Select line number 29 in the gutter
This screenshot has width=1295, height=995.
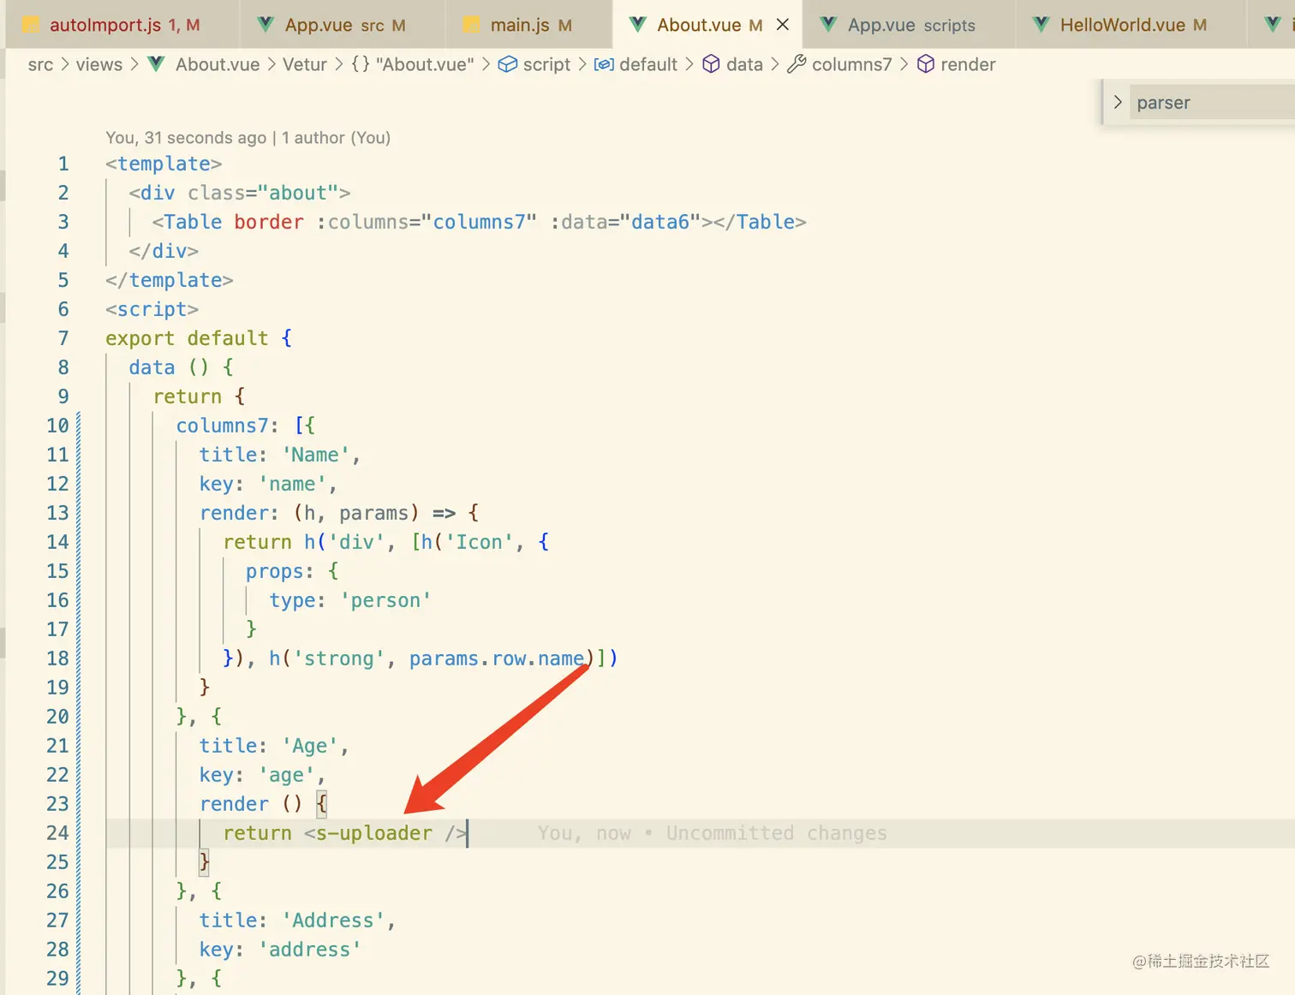point(57,979)
